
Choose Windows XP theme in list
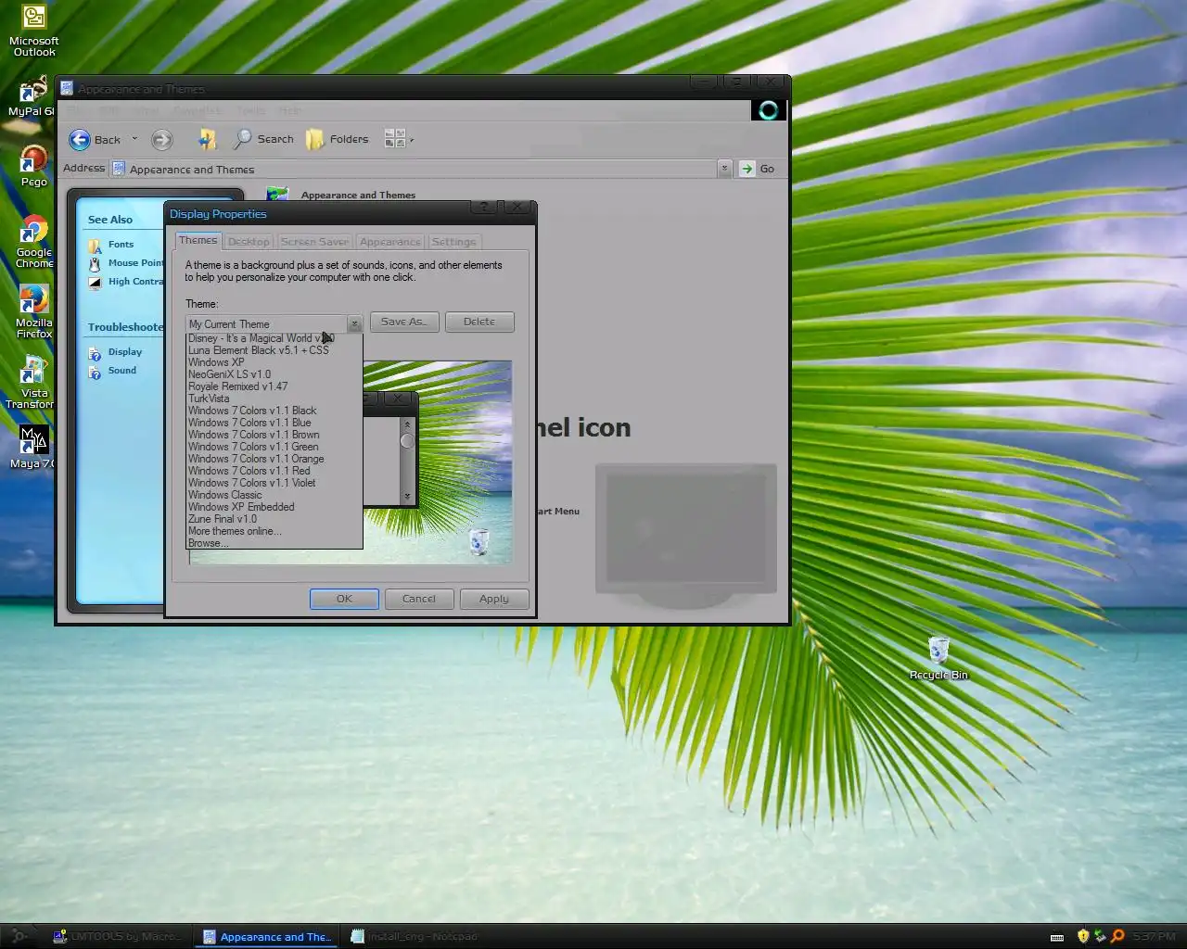[x=274, y=362]
